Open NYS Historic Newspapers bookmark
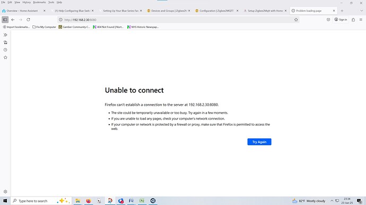This screenshot has width=366, height=205. (143, 27)
